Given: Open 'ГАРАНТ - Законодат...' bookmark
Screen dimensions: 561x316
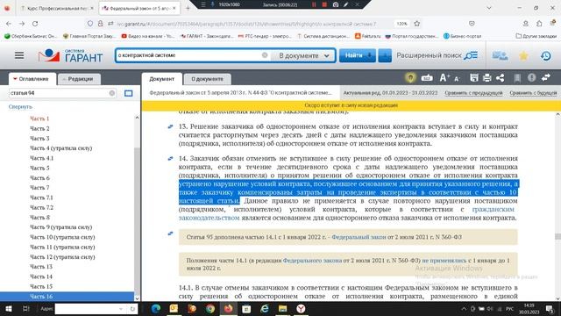Looking at the screenshot, I should [x=207, y=36].
